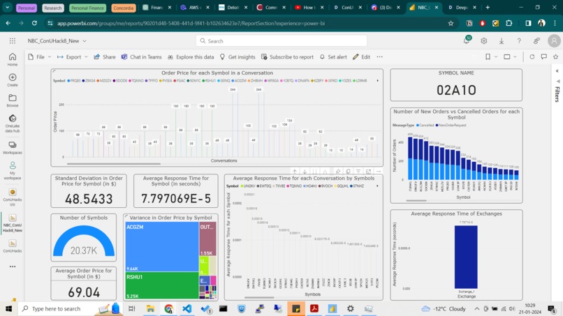Click Edit in the report toolbar
The height and width of the screenshot is (316, 563).
362,57
